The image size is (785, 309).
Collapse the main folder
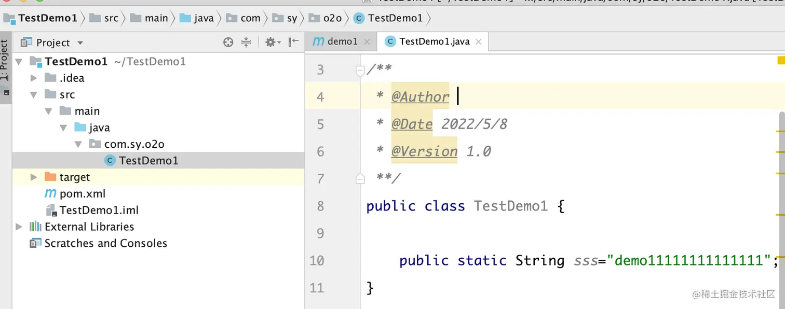pos(48,111)
